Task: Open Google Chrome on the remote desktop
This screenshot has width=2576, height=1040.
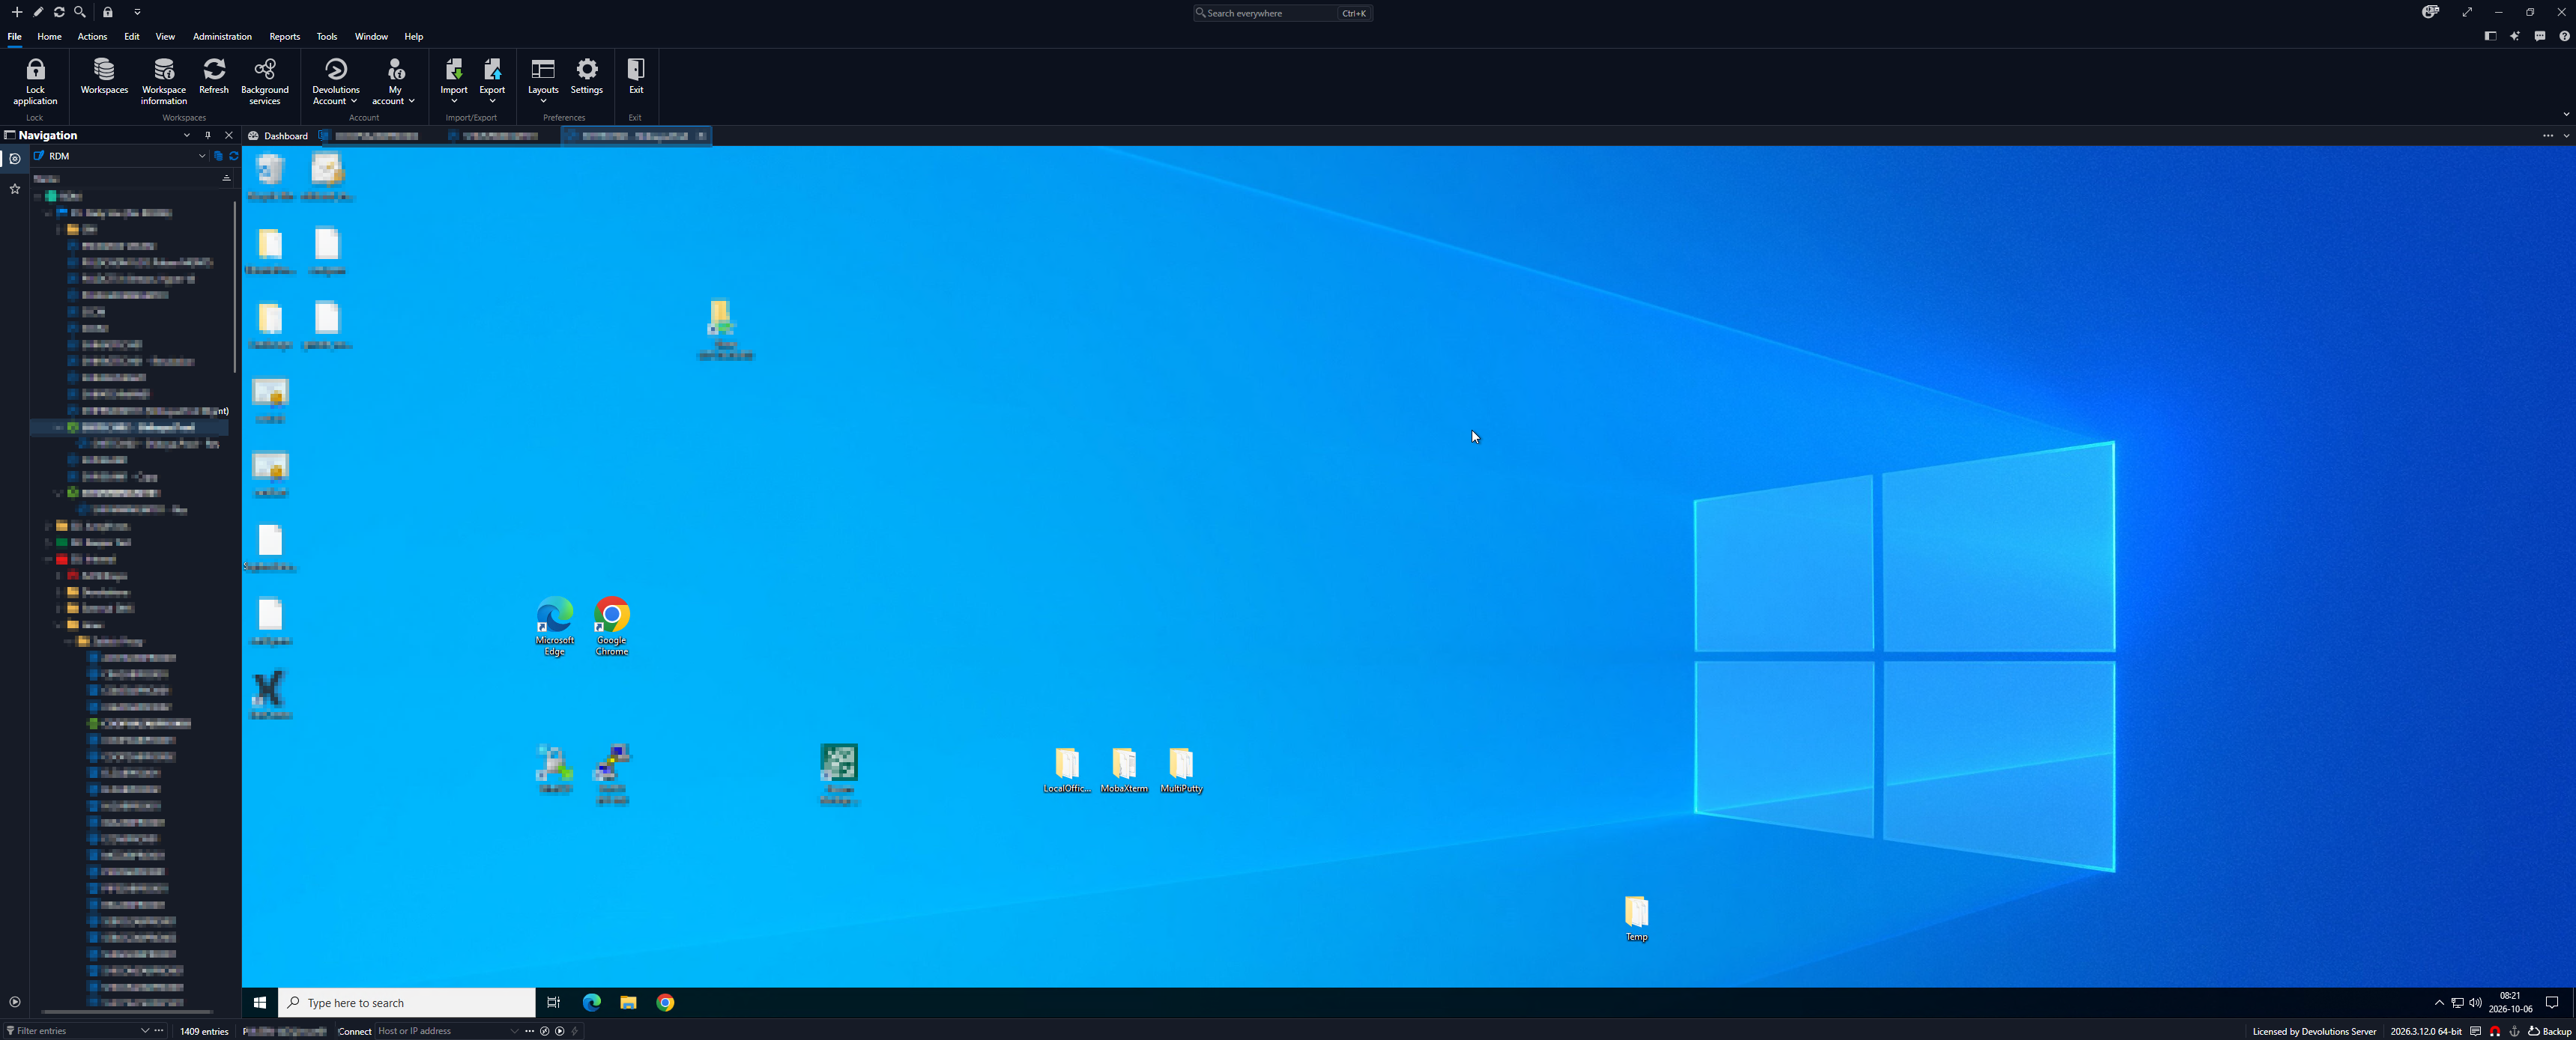Action: click(x=612, y=627)
